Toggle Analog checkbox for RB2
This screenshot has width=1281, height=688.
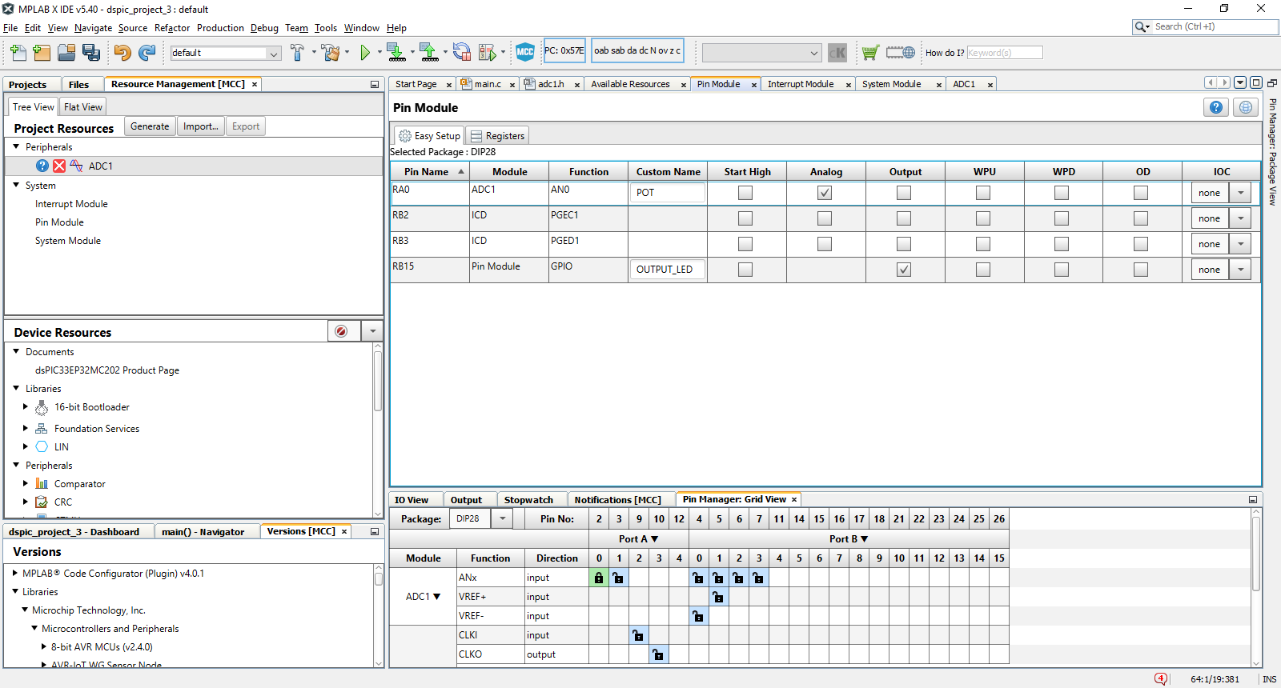click(x=825, y=218)
